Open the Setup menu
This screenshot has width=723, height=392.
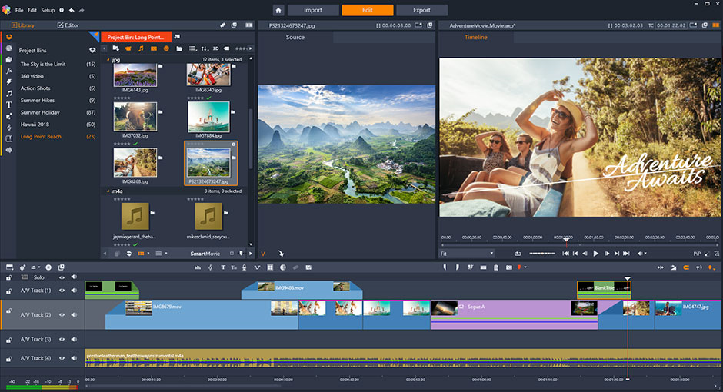click(x=48, y=10)
